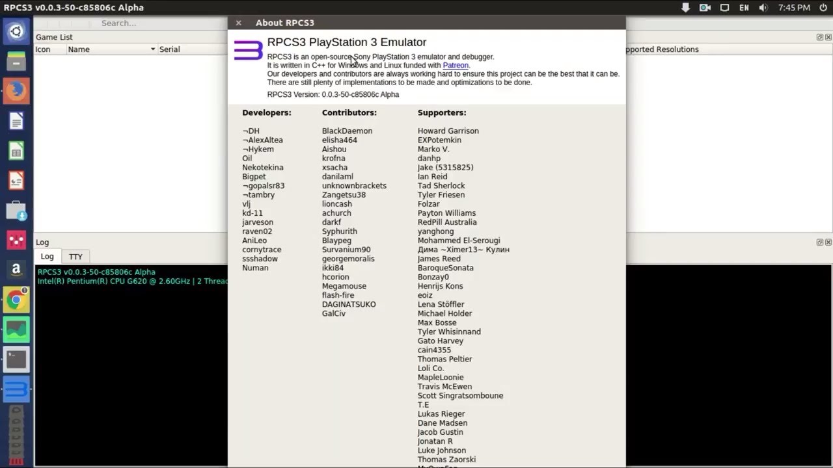Image resolution: width=833 pixels, height=468 pixels.
Task: Open the display/notification tray indicator
Action: tap(724, 8)
